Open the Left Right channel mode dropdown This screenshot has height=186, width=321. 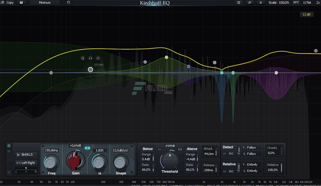coord(26,163)
